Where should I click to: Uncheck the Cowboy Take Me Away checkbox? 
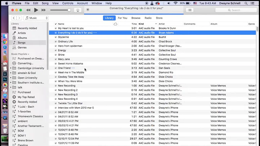pos(56,77)
